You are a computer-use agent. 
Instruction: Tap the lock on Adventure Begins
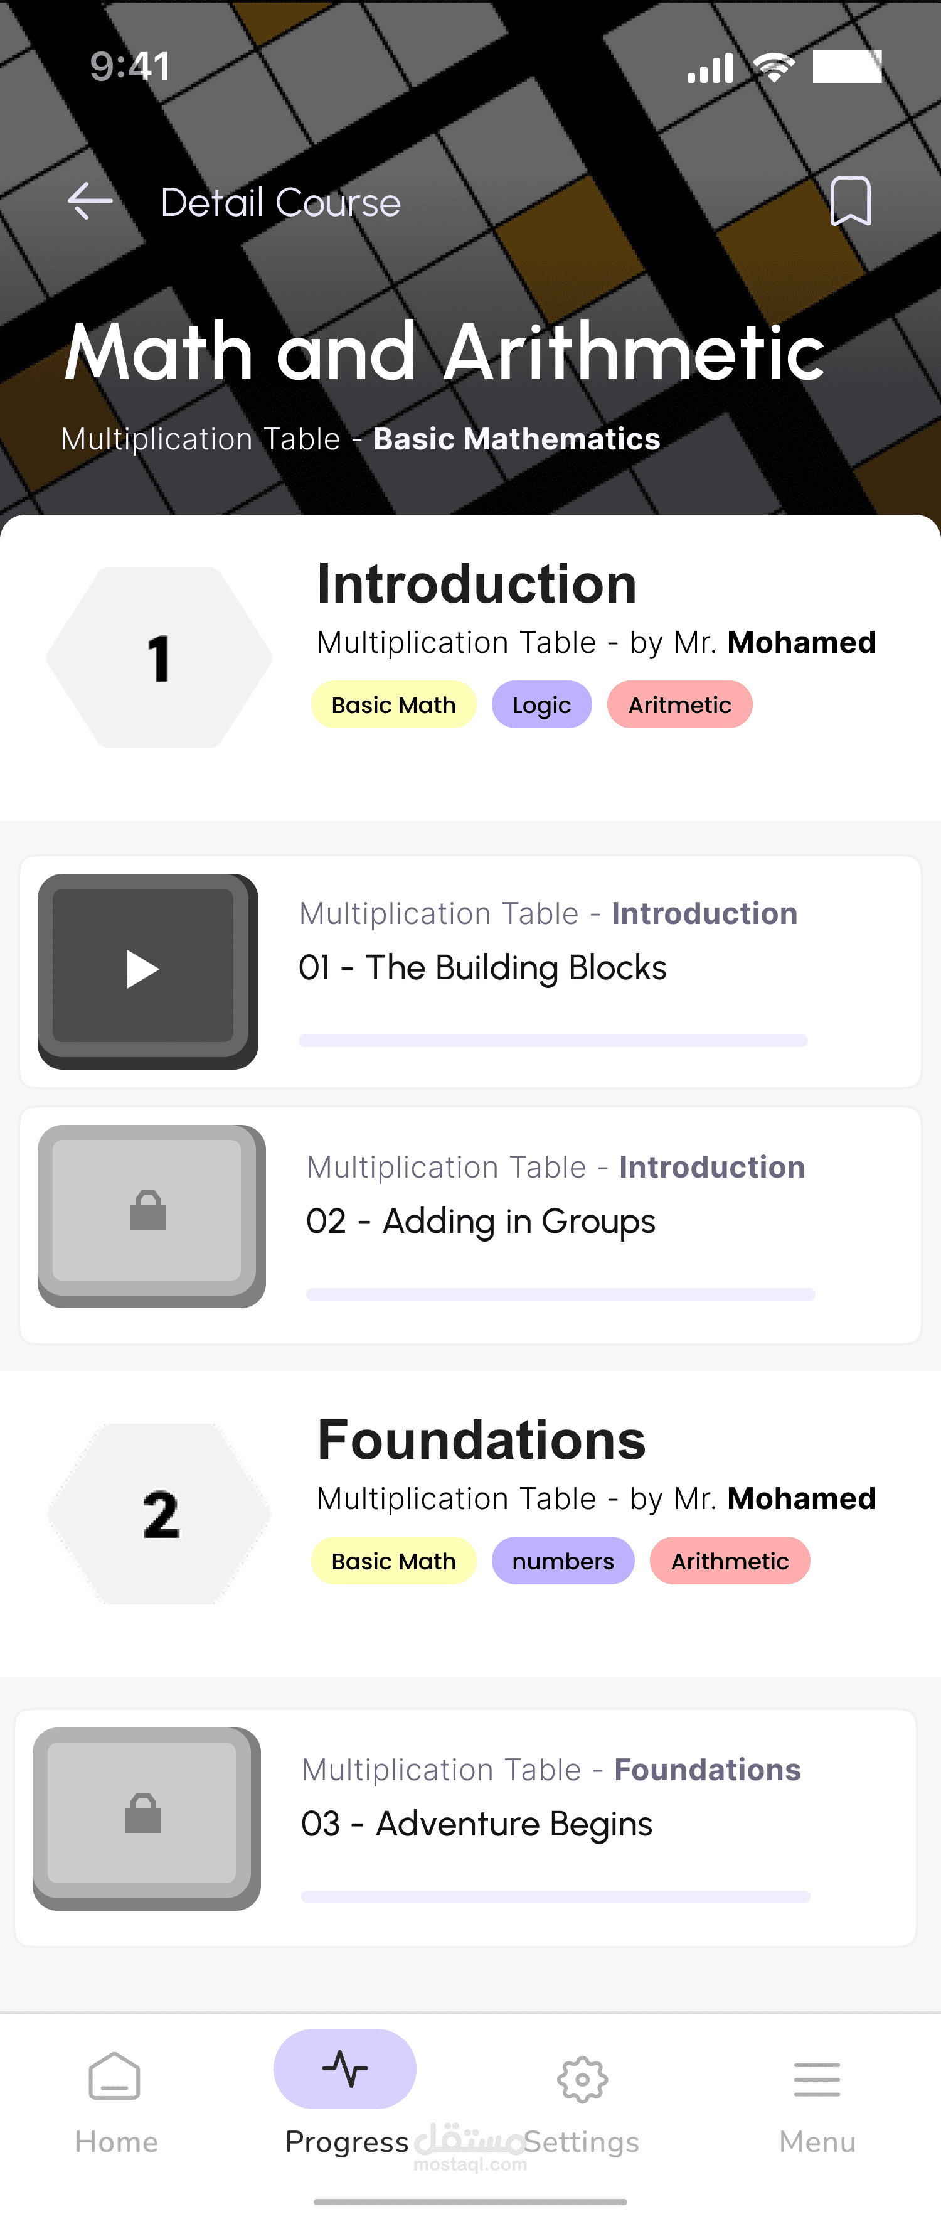click(x=143, y=1813)
